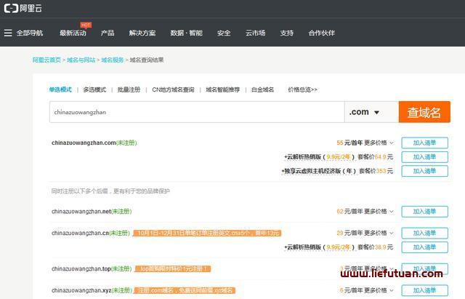
Task: Switch to 批量注册 tab
Action: point(129,89)
